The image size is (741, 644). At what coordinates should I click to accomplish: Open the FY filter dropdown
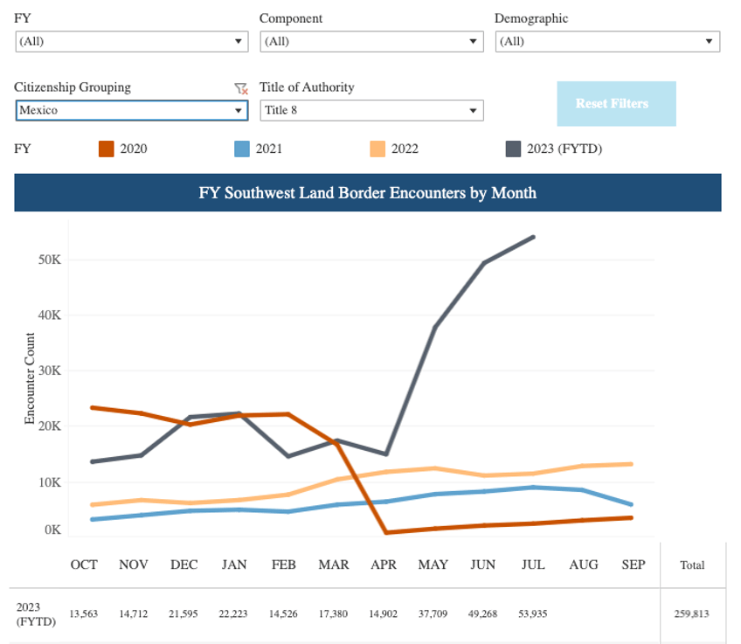click(132, 42)
